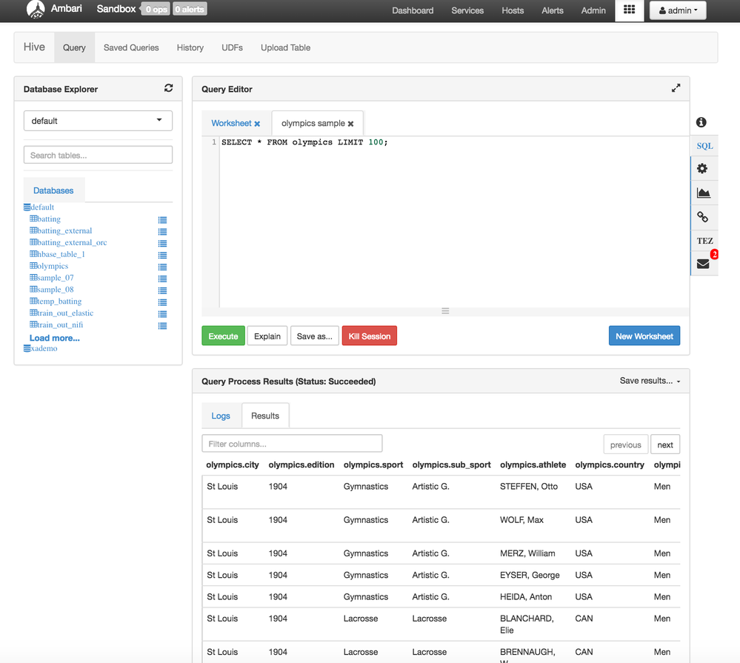
Task: Open the notifications envelope icon
Action: pyautogui.click(x=703, y=263)
